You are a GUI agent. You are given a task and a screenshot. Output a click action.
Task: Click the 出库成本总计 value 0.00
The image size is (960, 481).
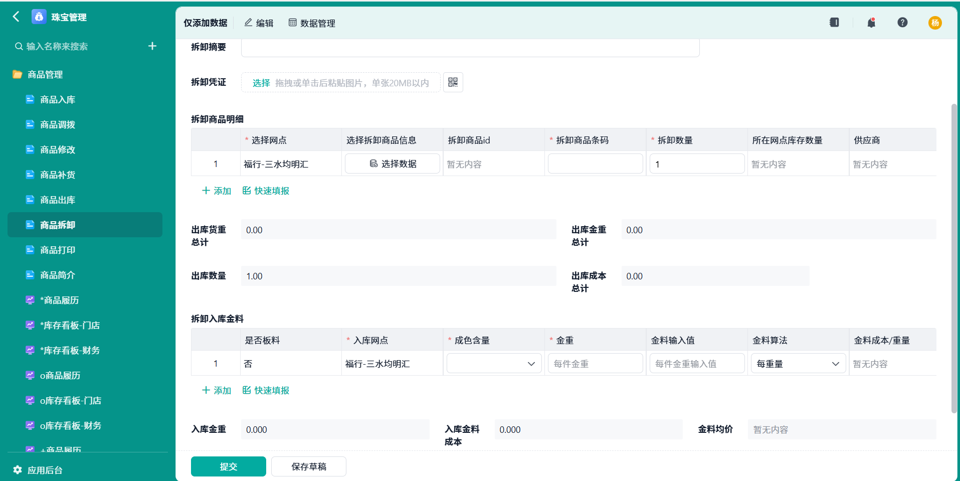click(x=715, y=276)
